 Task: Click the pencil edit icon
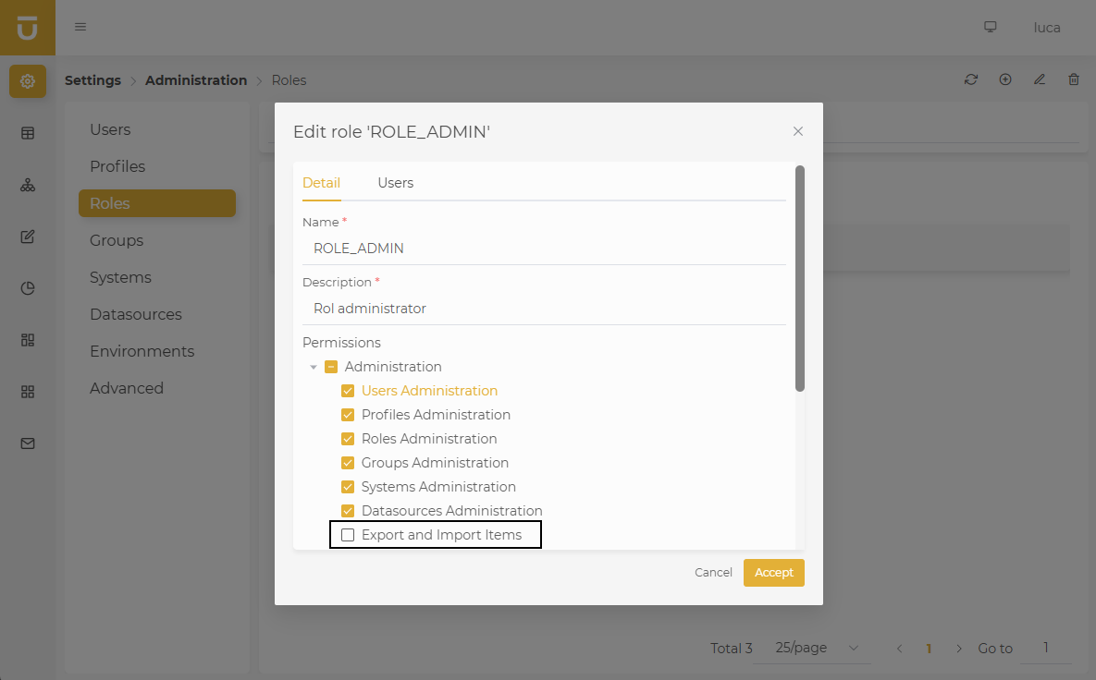pyautogui.click(x=1040, y=79)
